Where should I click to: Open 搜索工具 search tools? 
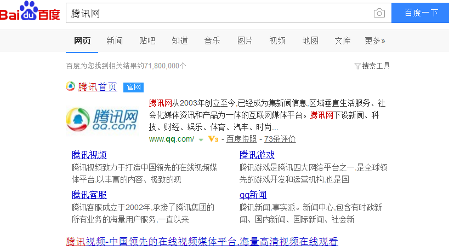[x=376, y=66]
